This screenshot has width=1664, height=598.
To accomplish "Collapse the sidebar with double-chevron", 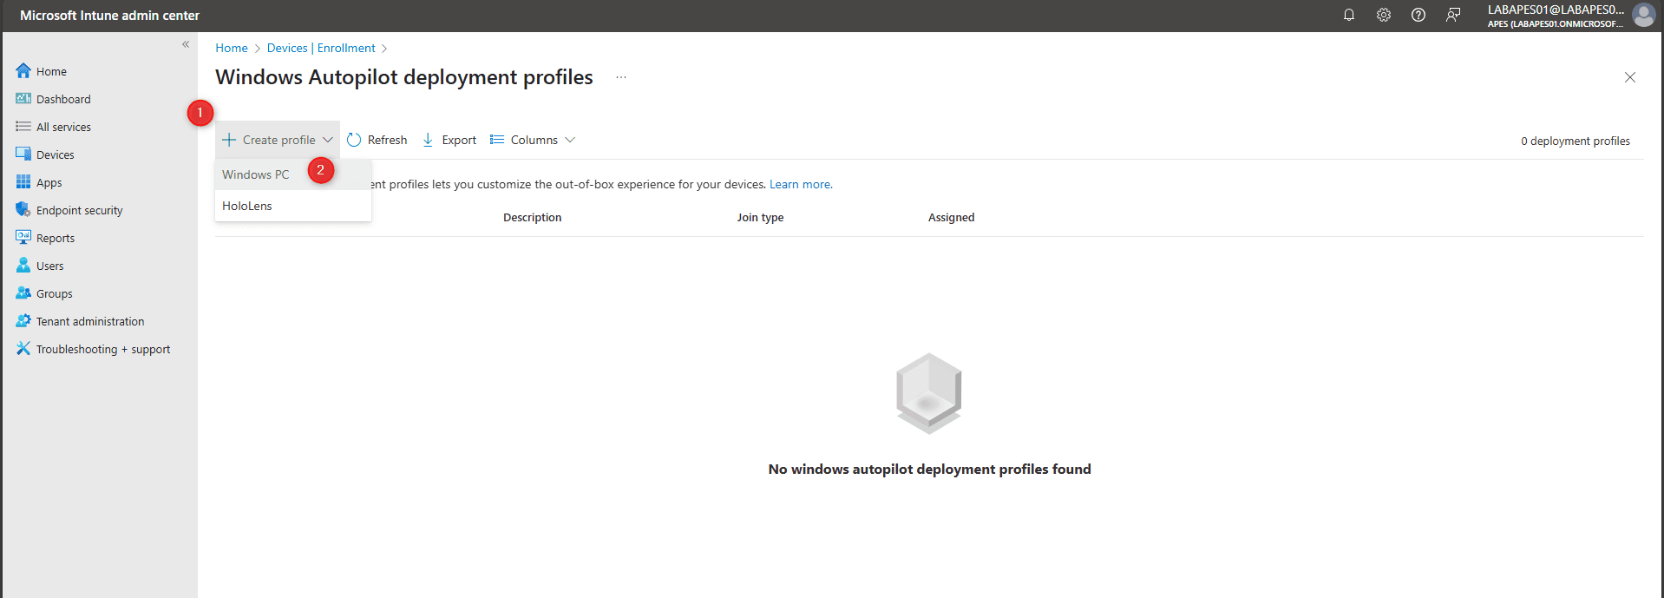I will point(186,44).
